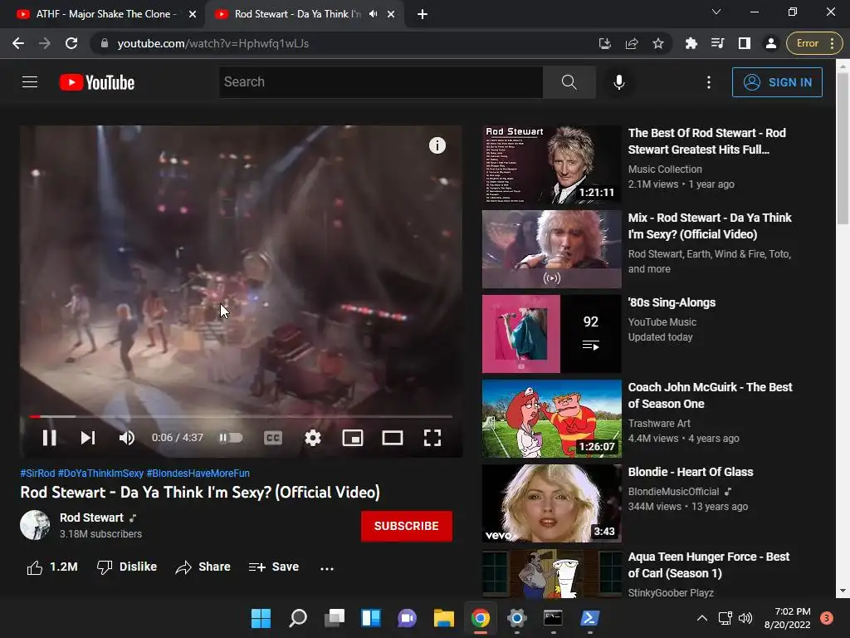
Task: Go back in browser
Action: (18, 43)
